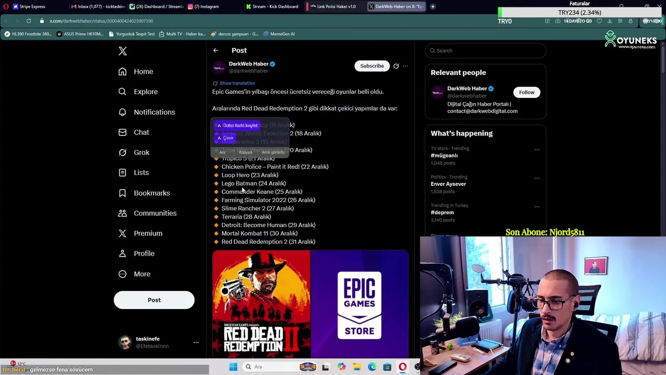Click the Çevir translate option in popup
Screen dimensions: 666x375
(225, 138)
